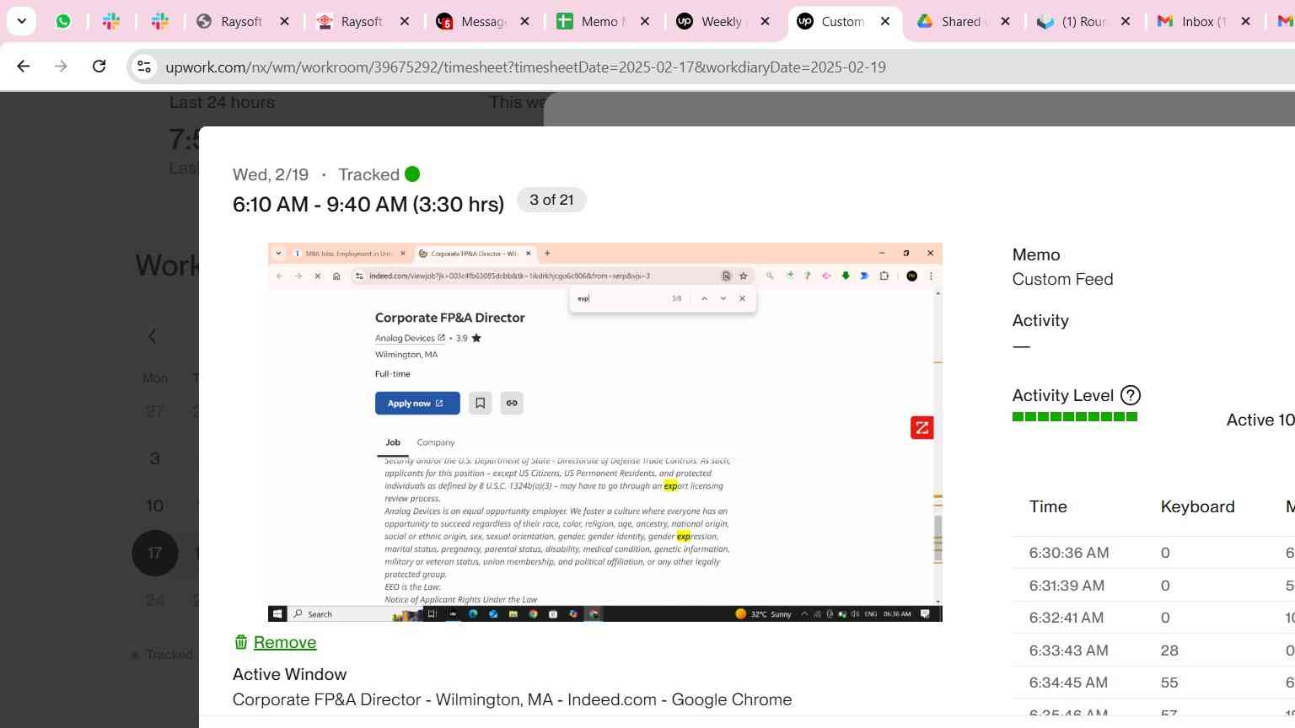Switch to the first Raysoft tab
The width and height of the screenshot is (1295, 728).
(241, 21)
